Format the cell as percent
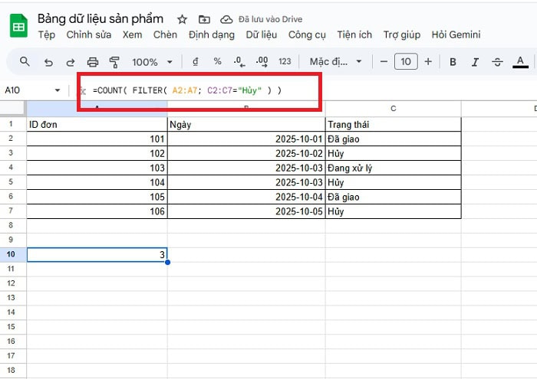The image size is (537, 379). (x=217, y=61)
